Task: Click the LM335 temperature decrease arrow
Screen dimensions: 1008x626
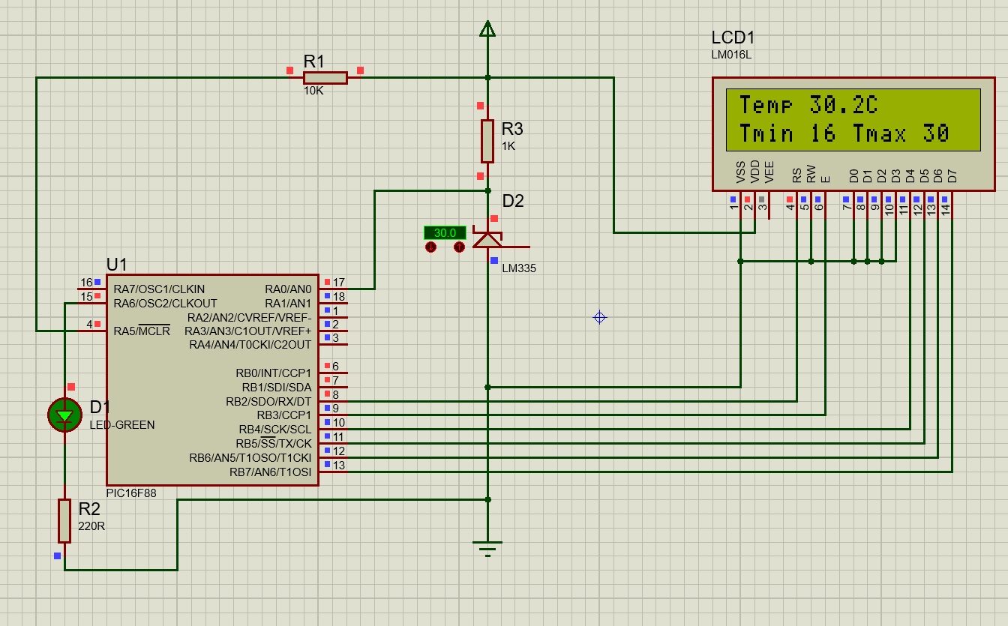Action: click(x=430, y=247)
